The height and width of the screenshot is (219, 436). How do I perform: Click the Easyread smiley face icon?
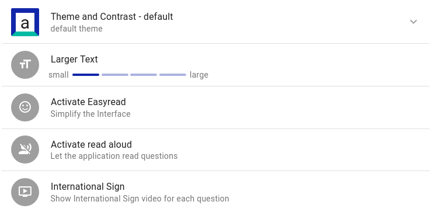(x=25, y=107)
